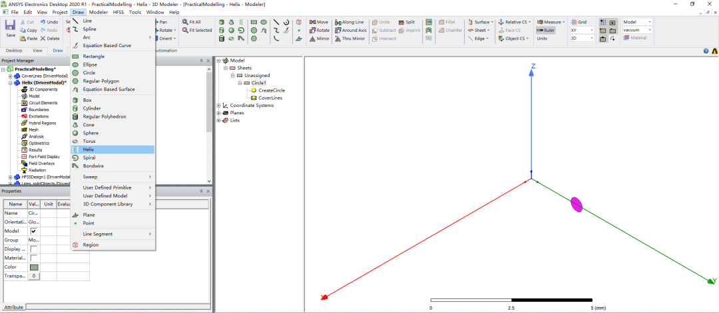Click the Units button
The image size is (719, 313).
542,39
